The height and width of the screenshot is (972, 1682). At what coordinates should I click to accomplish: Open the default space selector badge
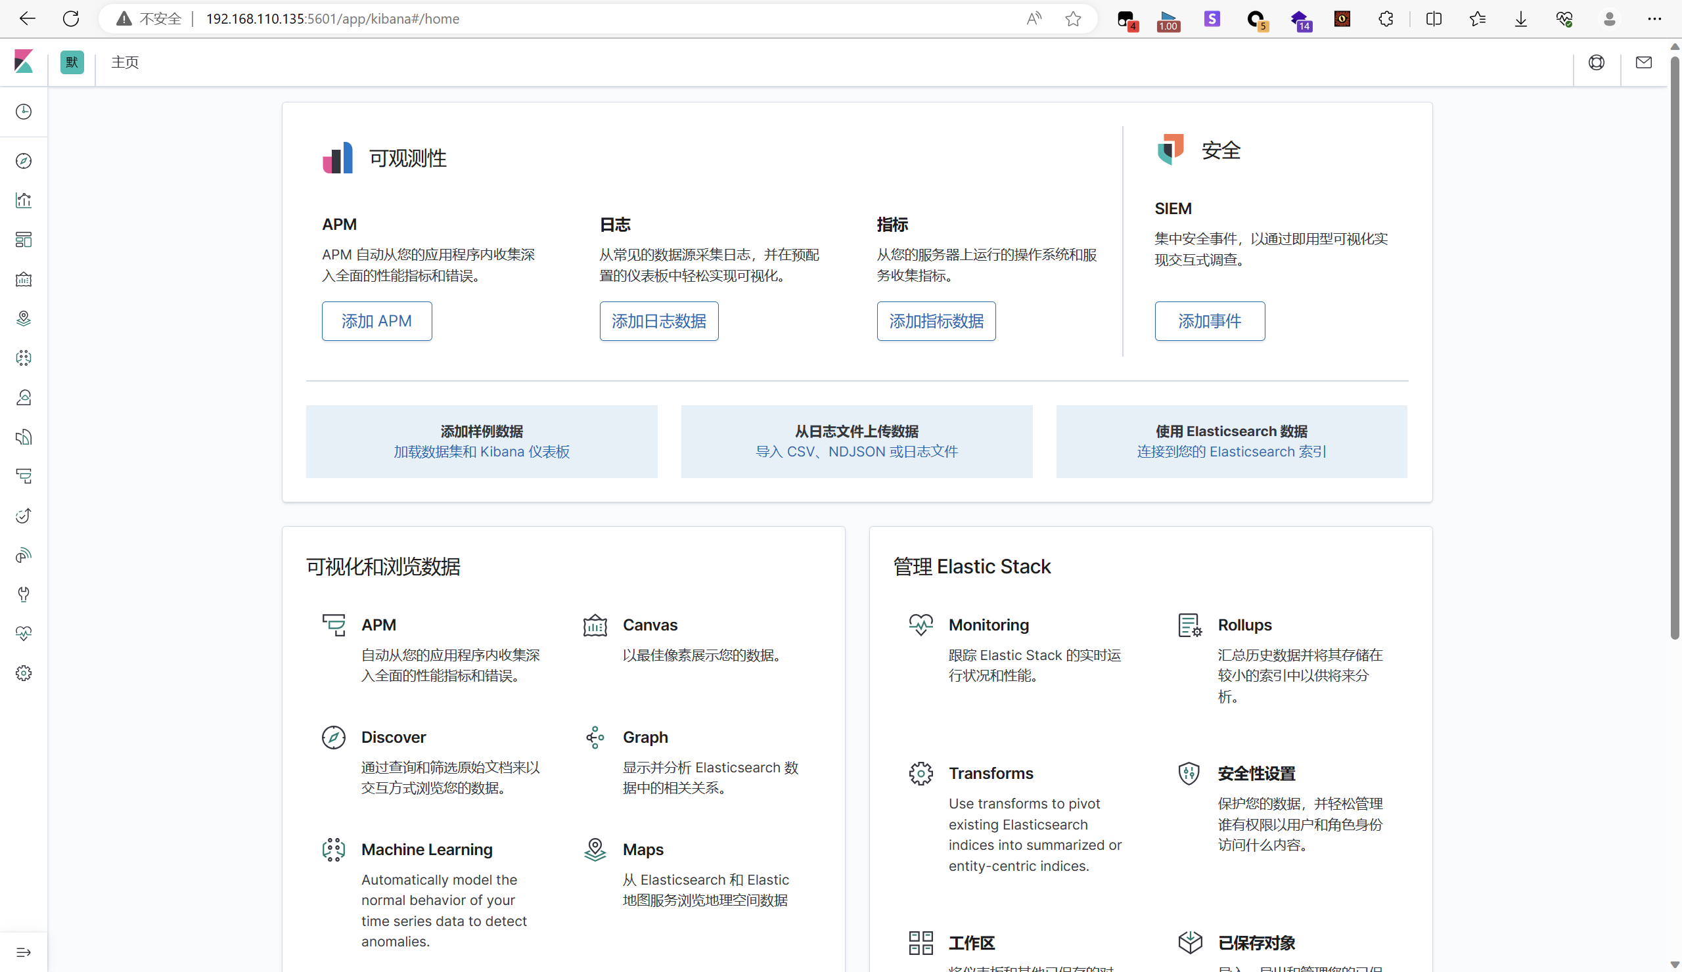pos(72,62)
